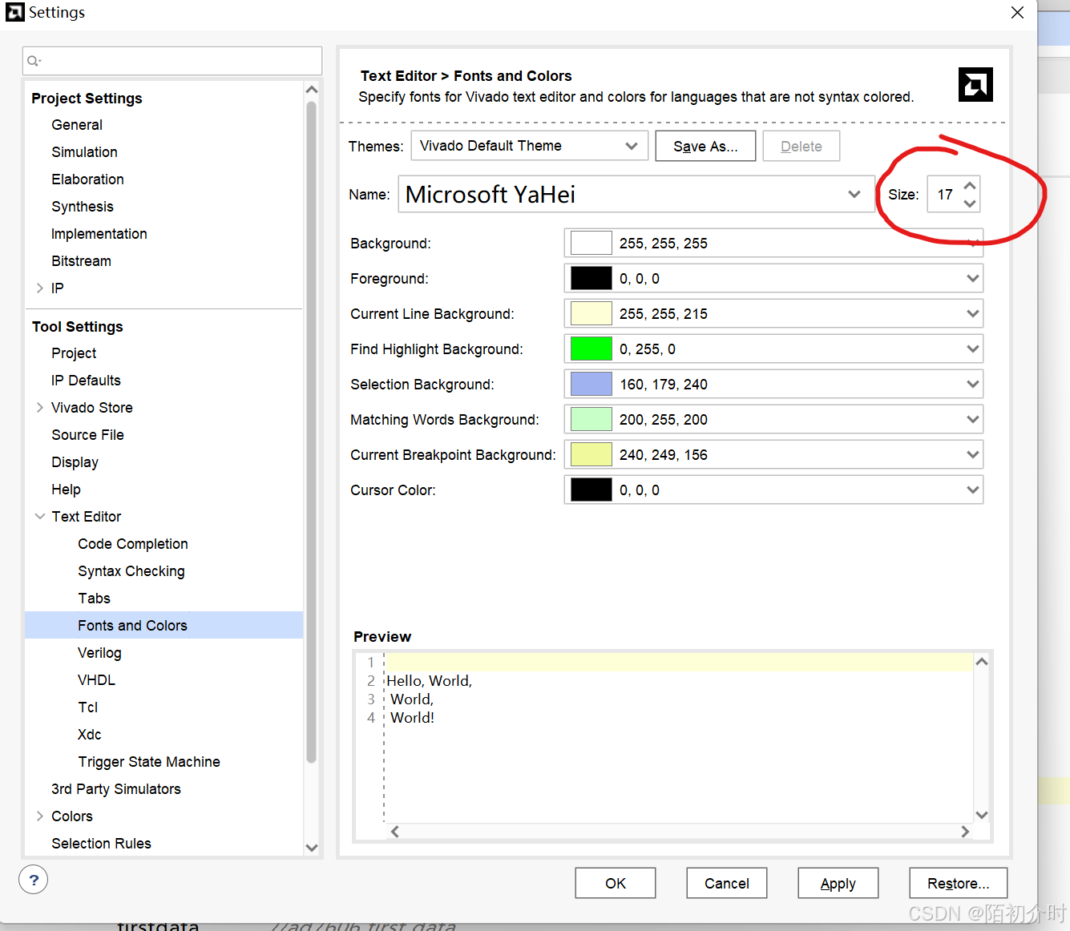The height and width of the screenshot is (931, 1070).
Task: Close the Settings dialog window
Action: 1017,13
